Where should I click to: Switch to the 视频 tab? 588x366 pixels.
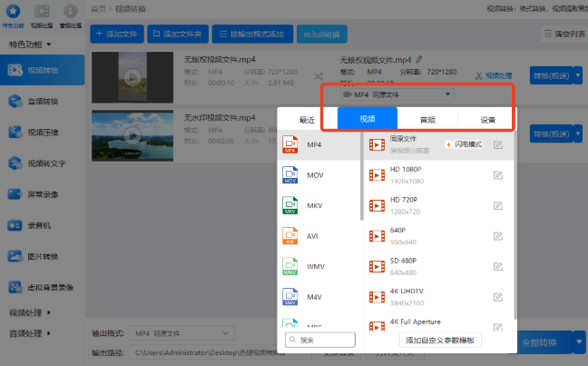367,119
